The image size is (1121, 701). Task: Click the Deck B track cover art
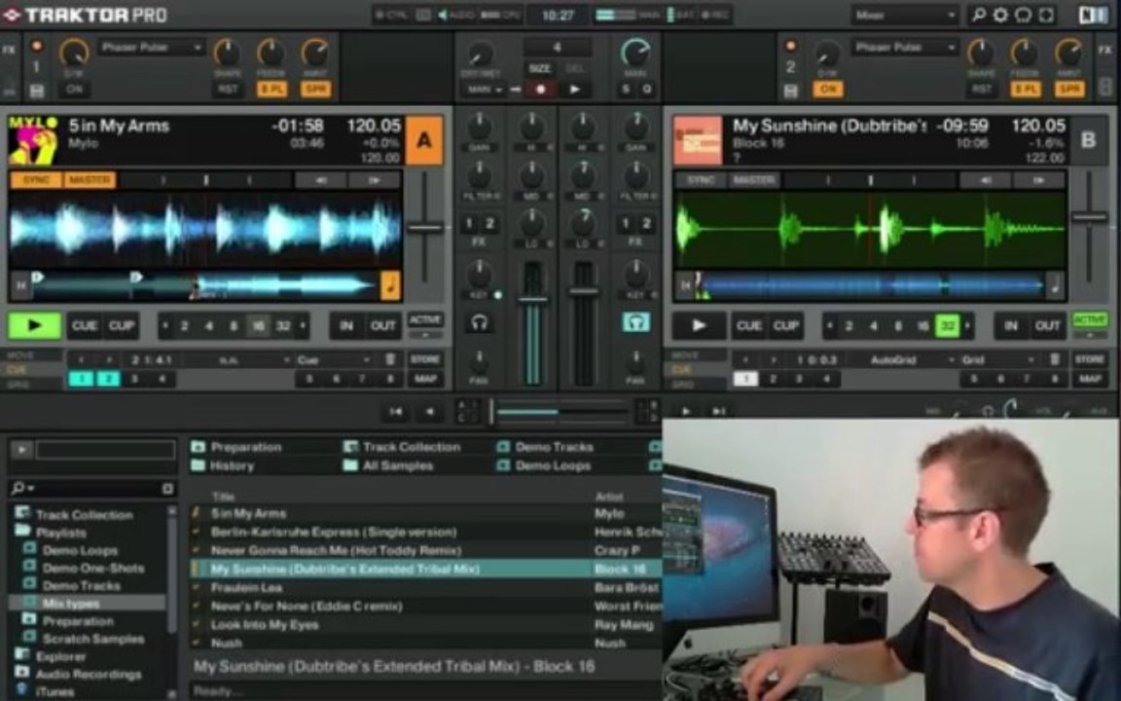[698, 141]
